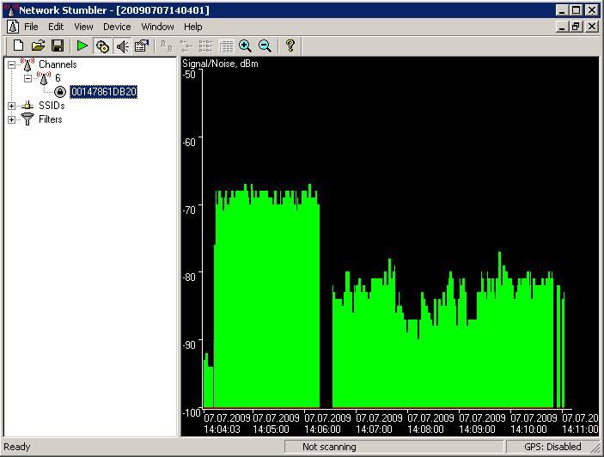This screenshot has height=457, width=604.
Task: Zoom in on the graph
Action: (246, 46)
